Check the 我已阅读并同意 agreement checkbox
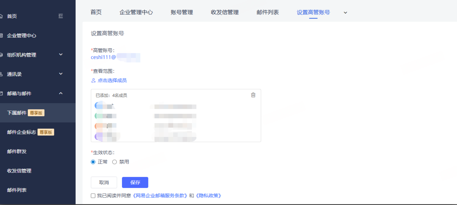The height and width of the screenshot is (205, 457). [93, 196]
